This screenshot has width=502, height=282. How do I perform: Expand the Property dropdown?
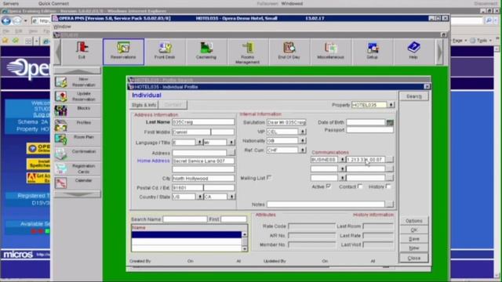391,105
